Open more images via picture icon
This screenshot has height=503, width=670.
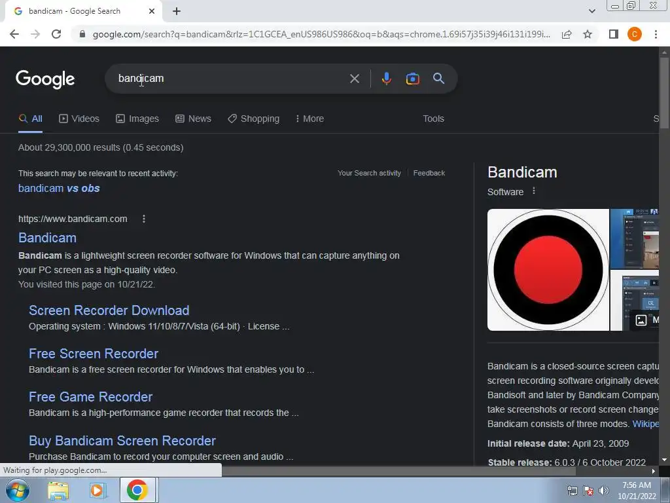tap(641, 320)
